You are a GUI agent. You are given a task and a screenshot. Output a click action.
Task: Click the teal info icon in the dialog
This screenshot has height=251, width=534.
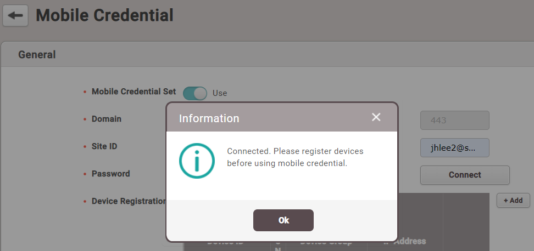(x=197, y=161)
